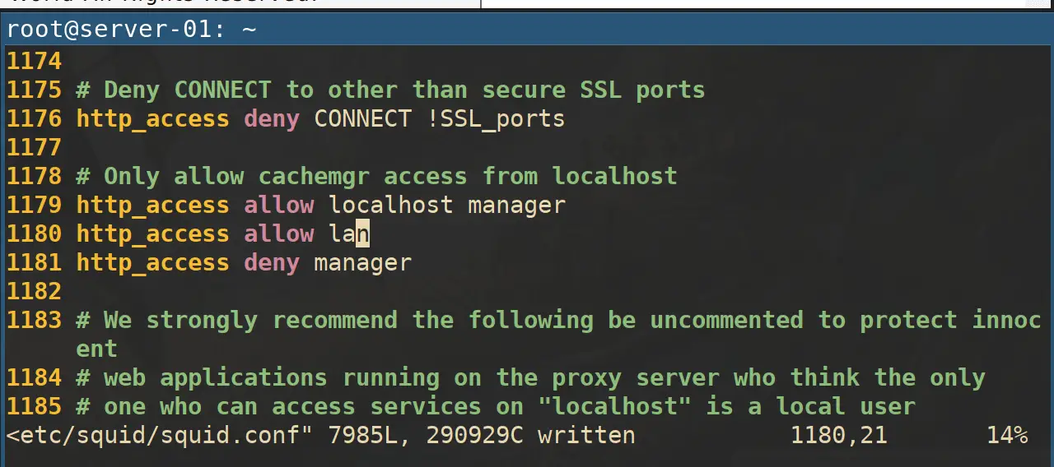The height and width of the screenshot is (467, 1054).
Task: Click 'localhost' on line 1179
Action: point(391,205)
